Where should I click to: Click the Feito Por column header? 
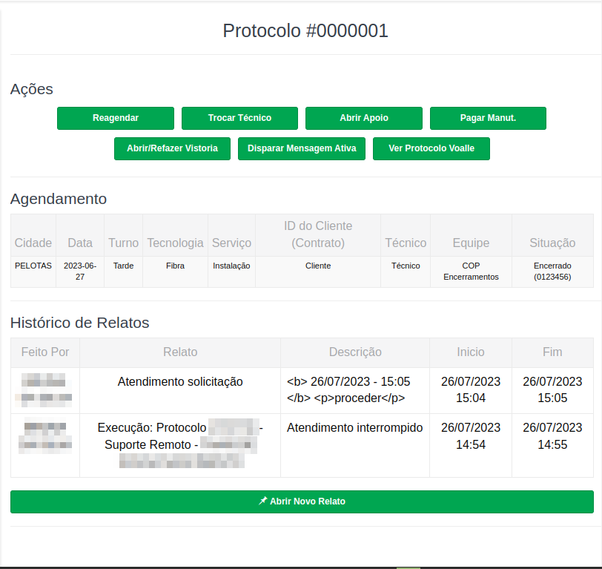pyautogui.click(x=45, y=352)
